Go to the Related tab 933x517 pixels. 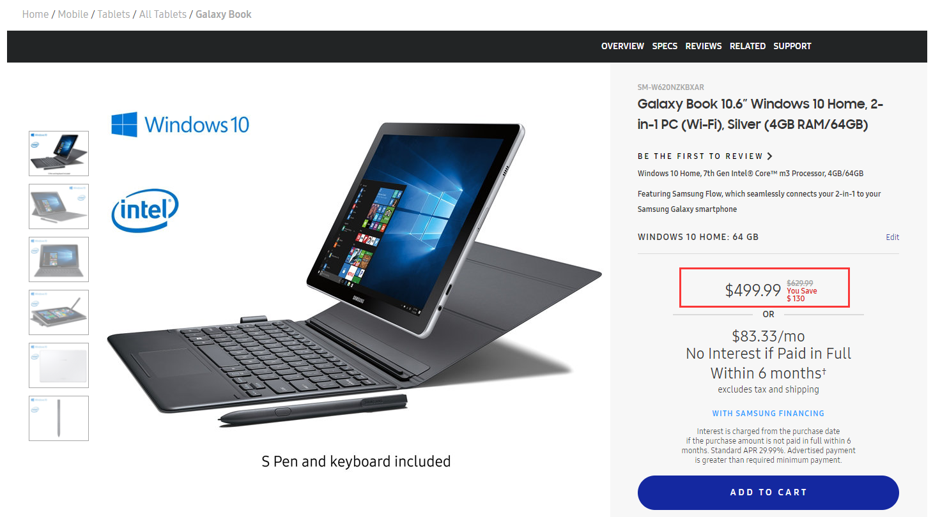[x=748, y=46]
